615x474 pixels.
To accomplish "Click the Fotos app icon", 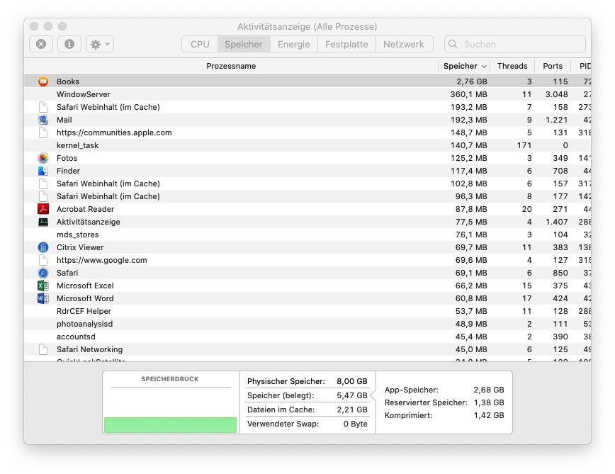I will [43, 158].
